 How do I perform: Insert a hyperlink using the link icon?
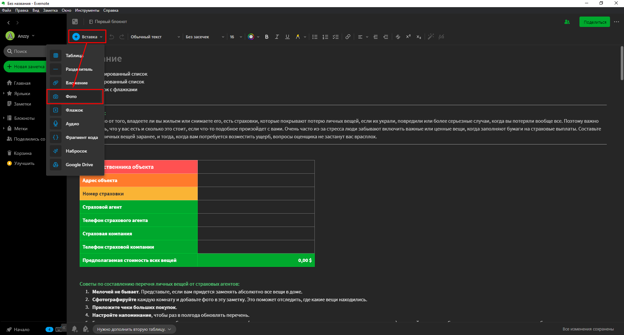tap(348, 37)
